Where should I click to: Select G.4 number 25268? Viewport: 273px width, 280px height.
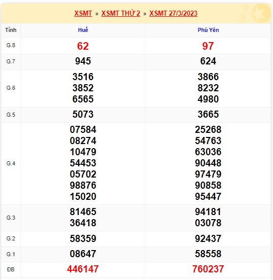point(208,129)
